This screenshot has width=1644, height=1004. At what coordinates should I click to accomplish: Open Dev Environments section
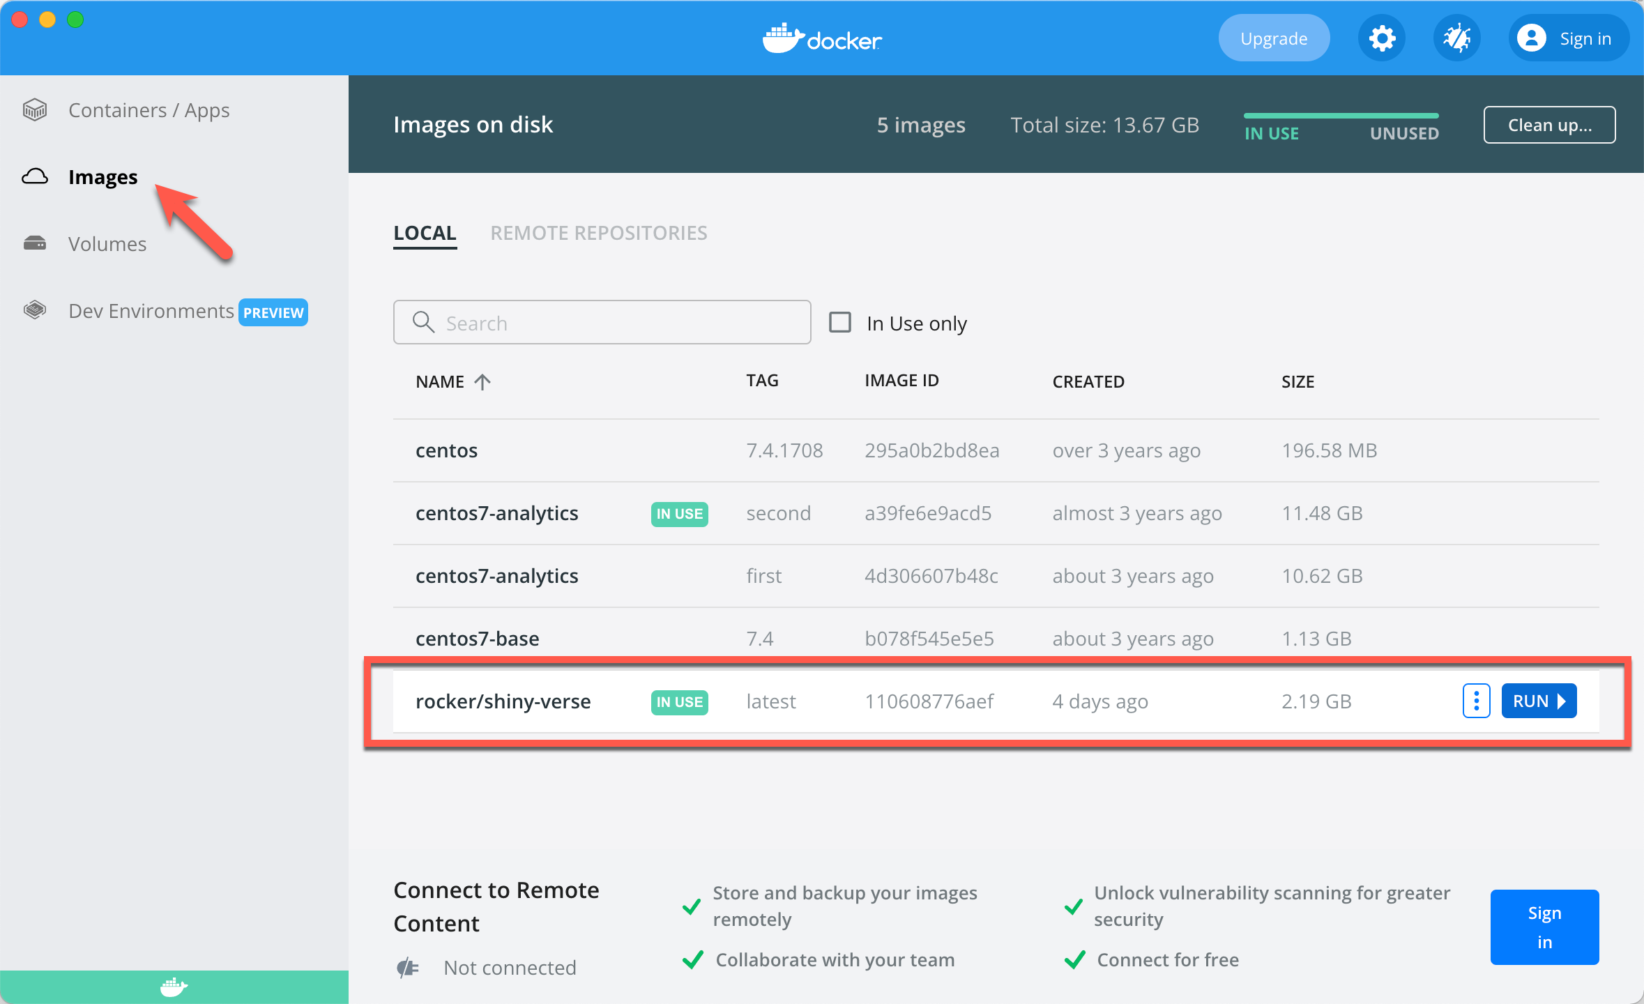(x=151, y=311)
